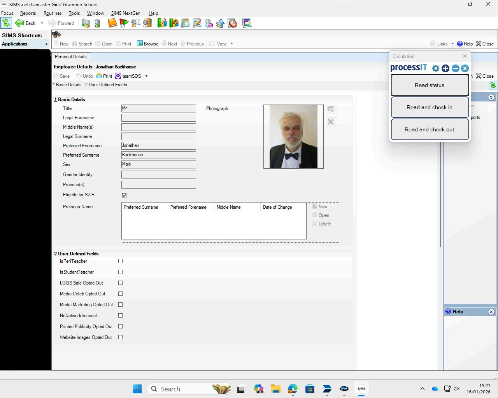Viewport: 498px width, 398px height.
Task: Open the Reports menu
Action: (x=28, y=13)
